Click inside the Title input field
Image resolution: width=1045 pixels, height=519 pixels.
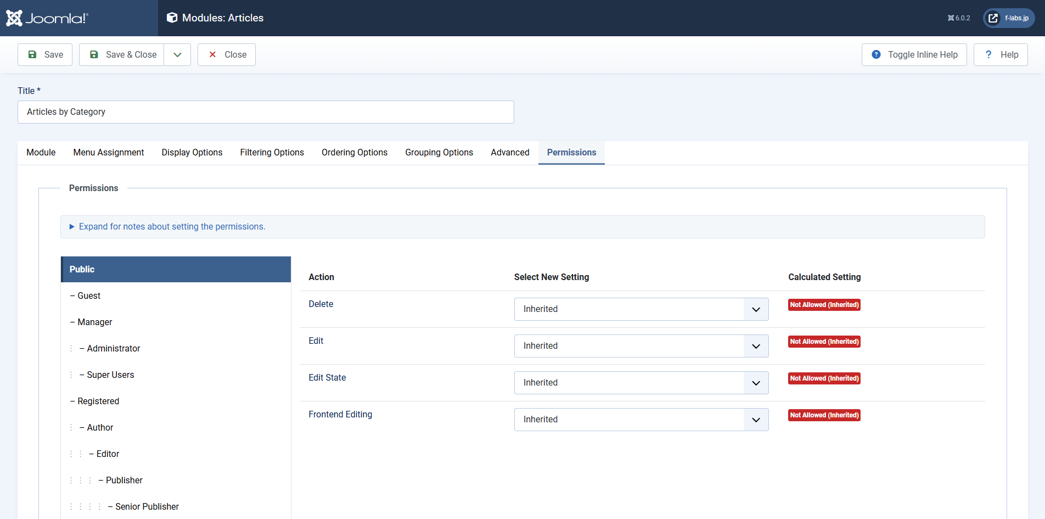click(266, 112)
